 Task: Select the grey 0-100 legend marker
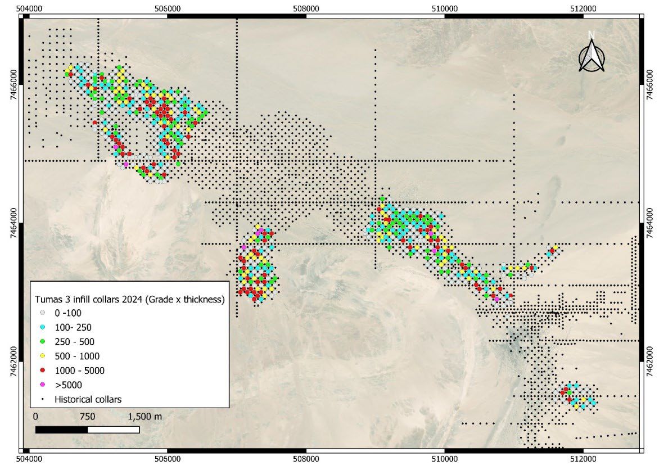pyautogui.click(x=43, y=313)
